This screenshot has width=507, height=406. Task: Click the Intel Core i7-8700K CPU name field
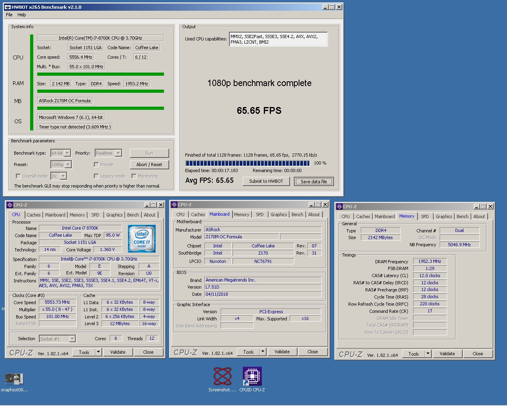pos(100,38)
